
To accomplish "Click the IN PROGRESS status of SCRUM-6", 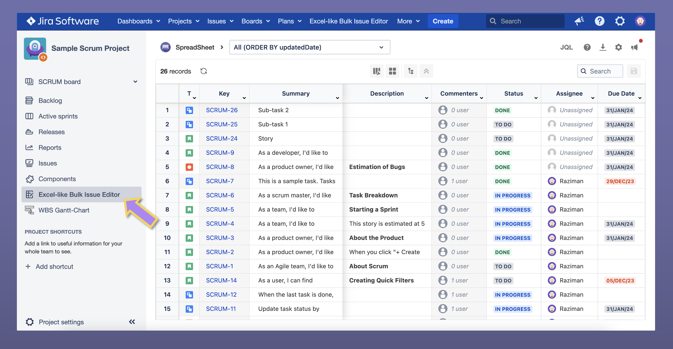I will pyautogui.click(x=512, y=195).
